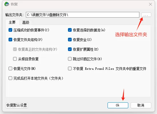This screenshot has height=114, width=157.
Task: Enable 不恢复 Extra Found Files duplicates checkbox
Action: pyautogui.click(x=70, y=69)
